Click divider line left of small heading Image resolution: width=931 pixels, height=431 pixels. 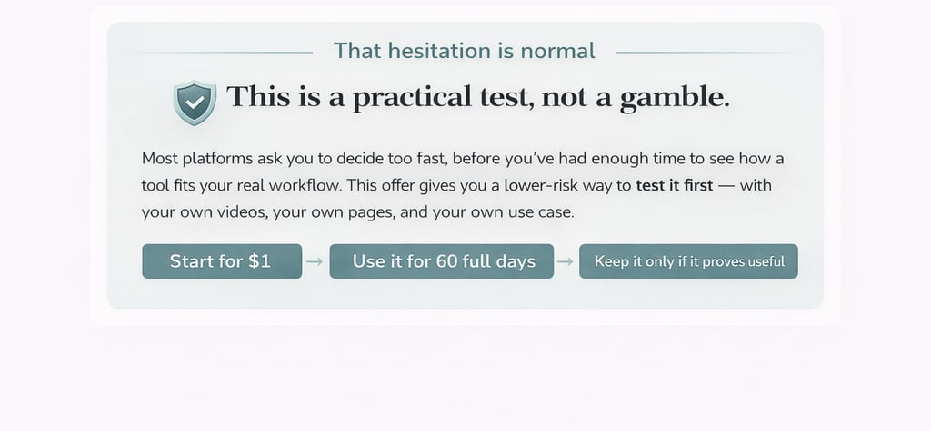(x=225, y=53)
